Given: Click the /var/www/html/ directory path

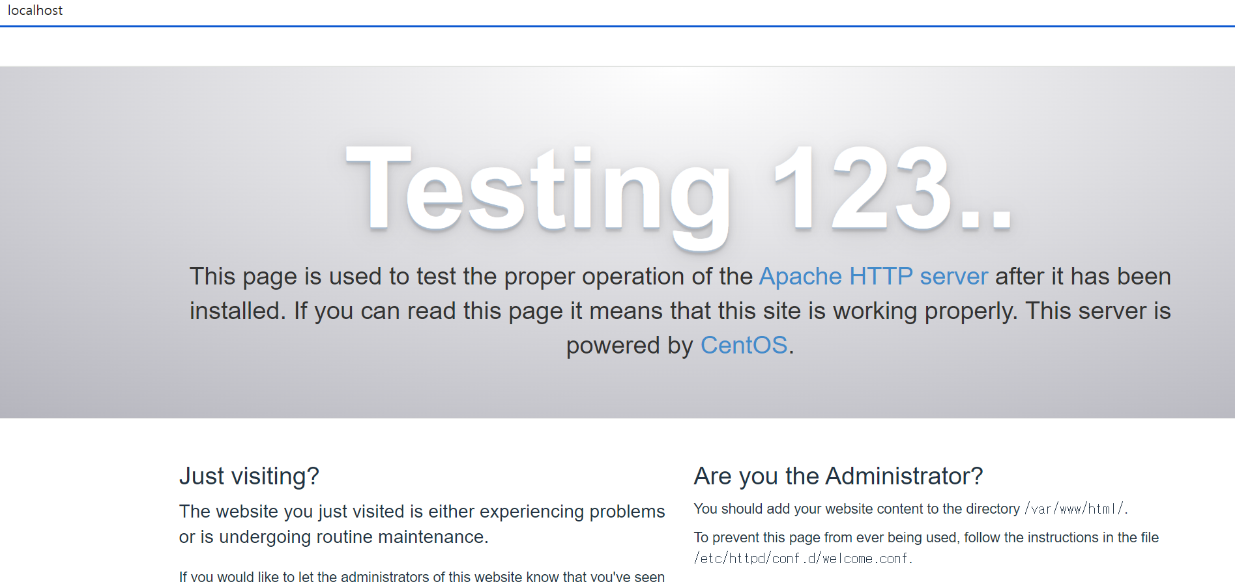Looking at the screenshot, I should tap(1074, 509).
